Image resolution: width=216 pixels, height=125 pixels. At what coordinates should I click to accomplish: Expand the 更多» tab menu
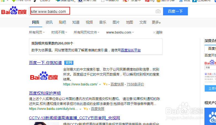coord(156,22)
